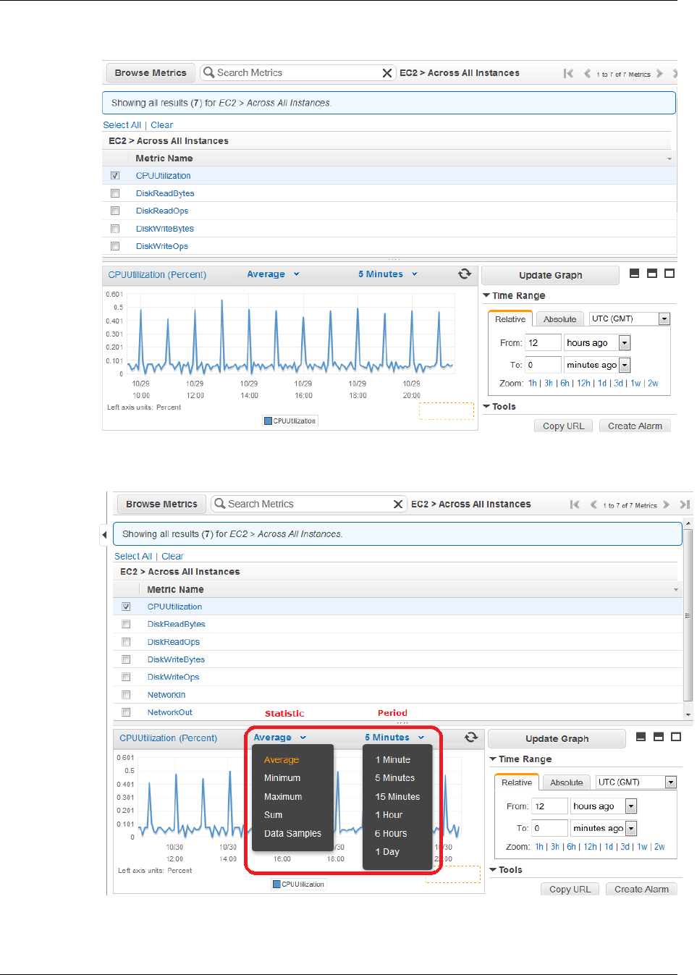Click the CPUUtilization legend color swatch in upper graph
Viewport: 697px width, 975px height.
point(268,421)
